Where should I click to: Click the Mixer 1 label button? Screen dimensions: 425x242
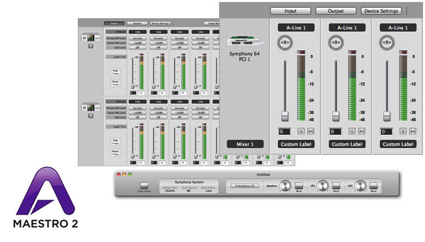(x=245, y=144)
